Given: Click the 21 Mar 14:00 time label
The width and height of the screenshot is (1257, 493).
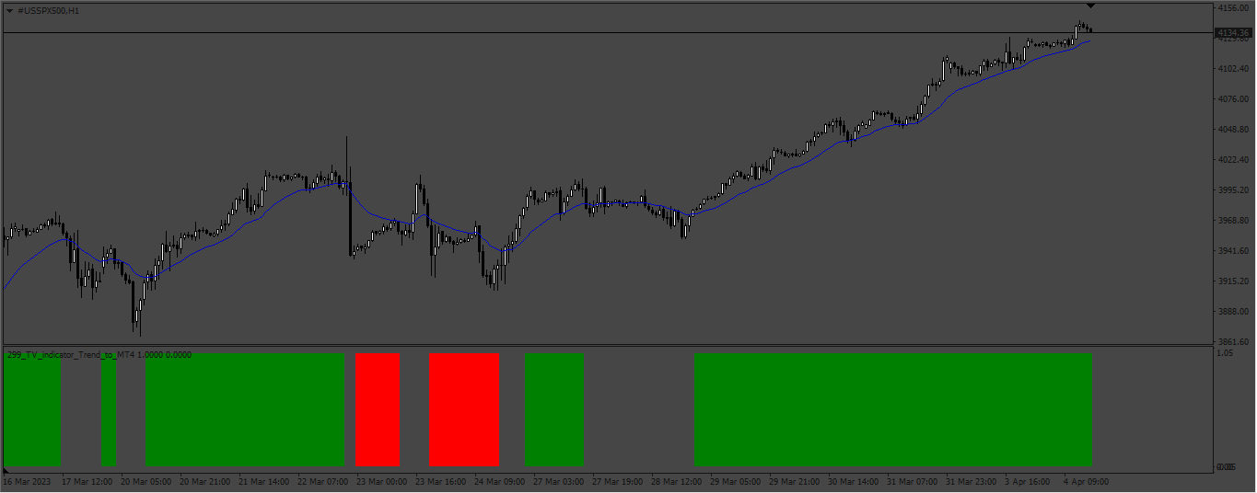Looking at the screenshot, I should tap(264, 481).
